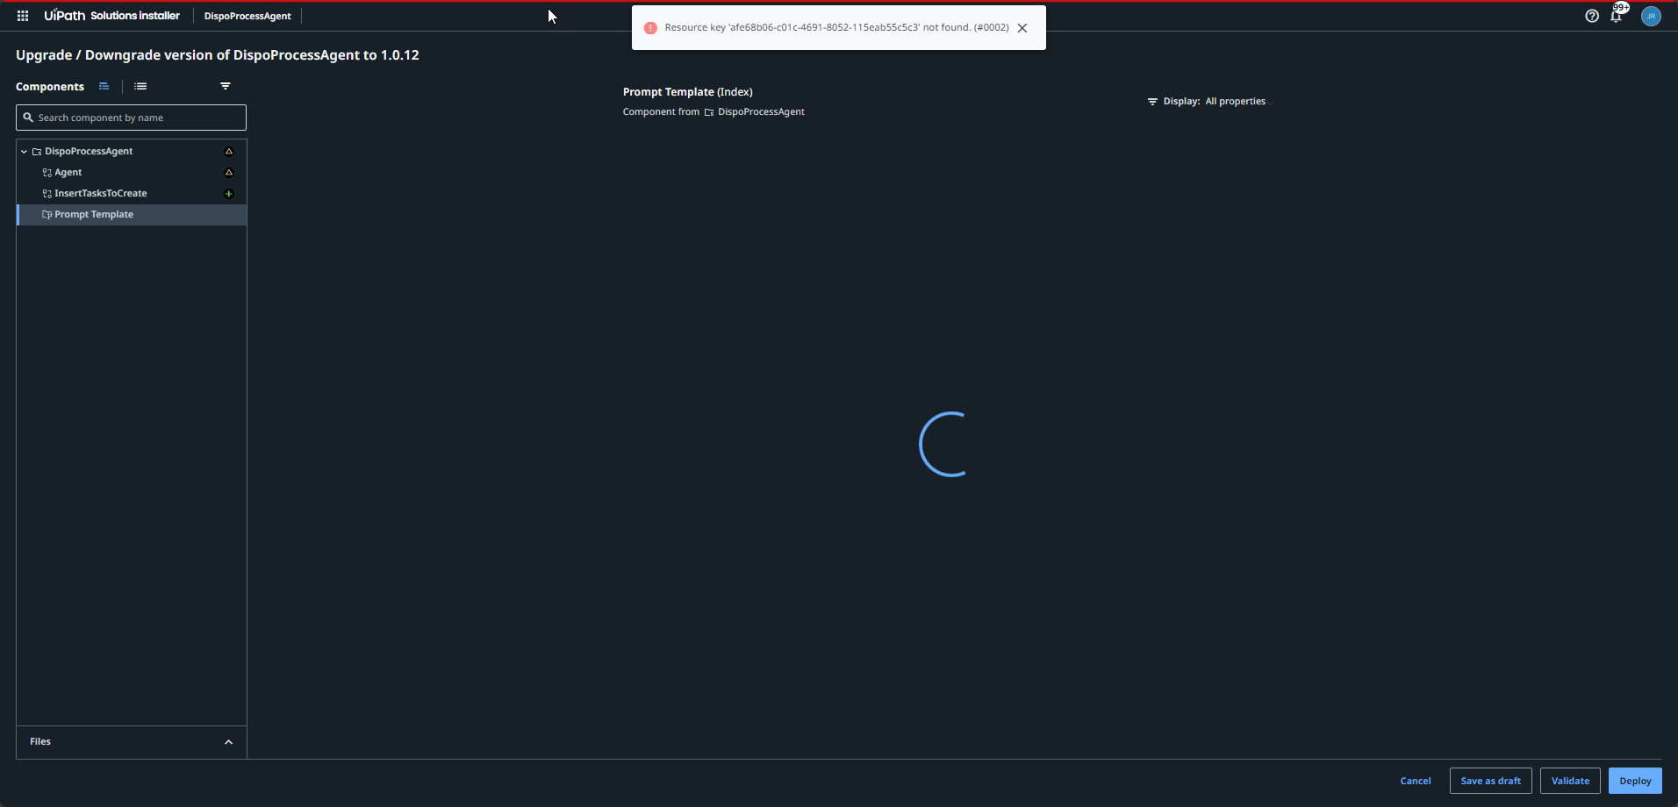The height and width of the screenshot is (807, 1678).
Task: Click the Deploy button
Action: point(1635,781)
